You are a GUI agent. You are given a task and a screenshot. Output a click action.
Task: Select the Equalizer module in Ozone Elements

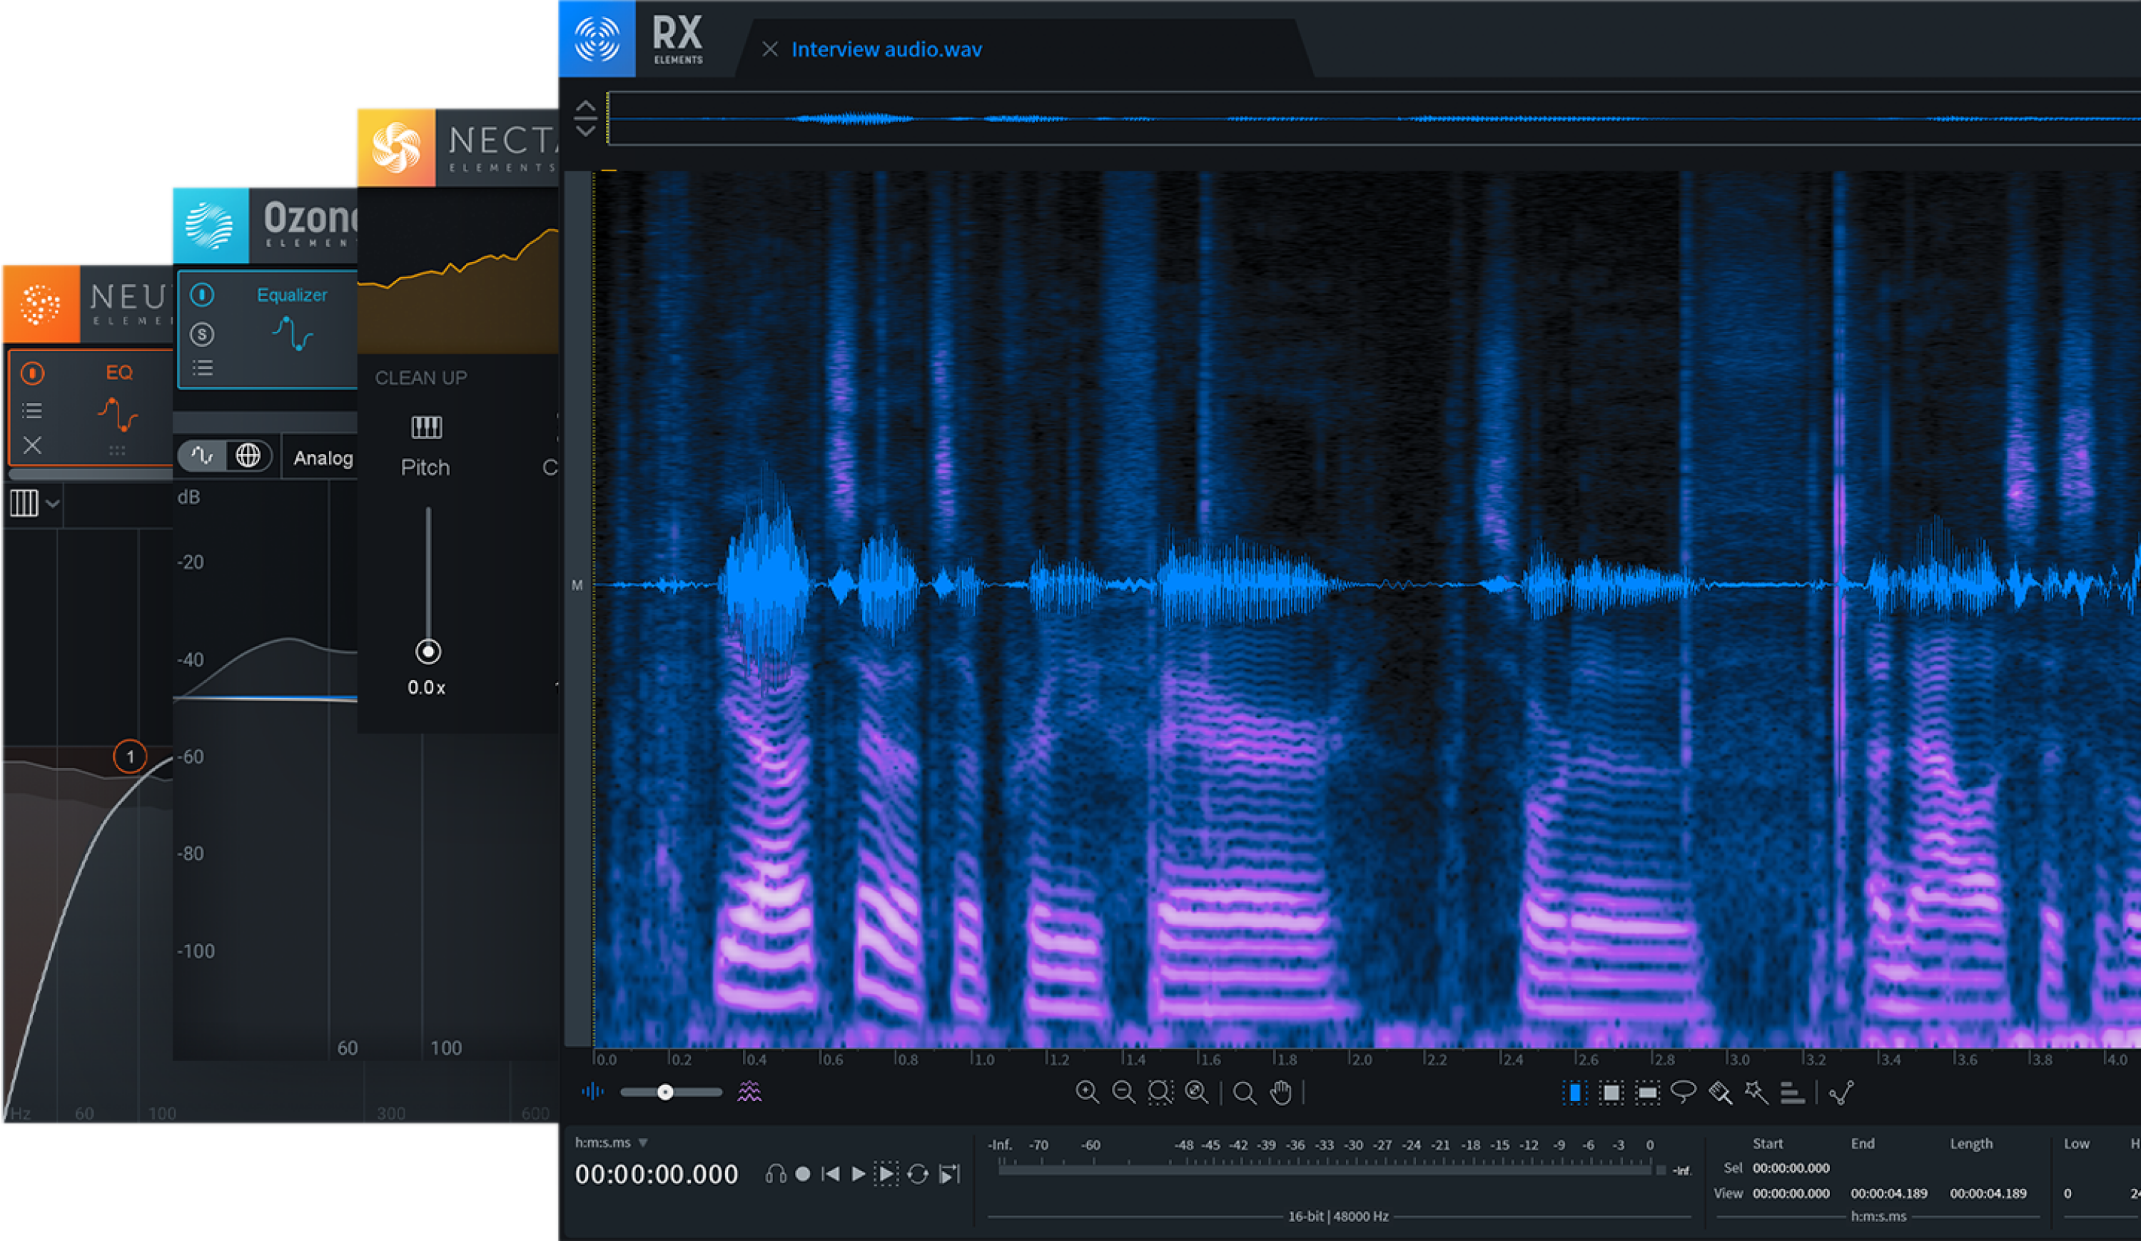291,295
